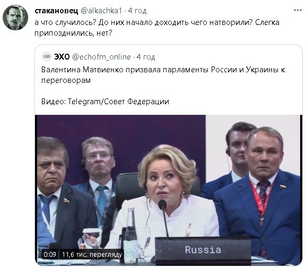Open the @echofm_online handle
Viewport: 306px width, 269px height.
point(101,57)
